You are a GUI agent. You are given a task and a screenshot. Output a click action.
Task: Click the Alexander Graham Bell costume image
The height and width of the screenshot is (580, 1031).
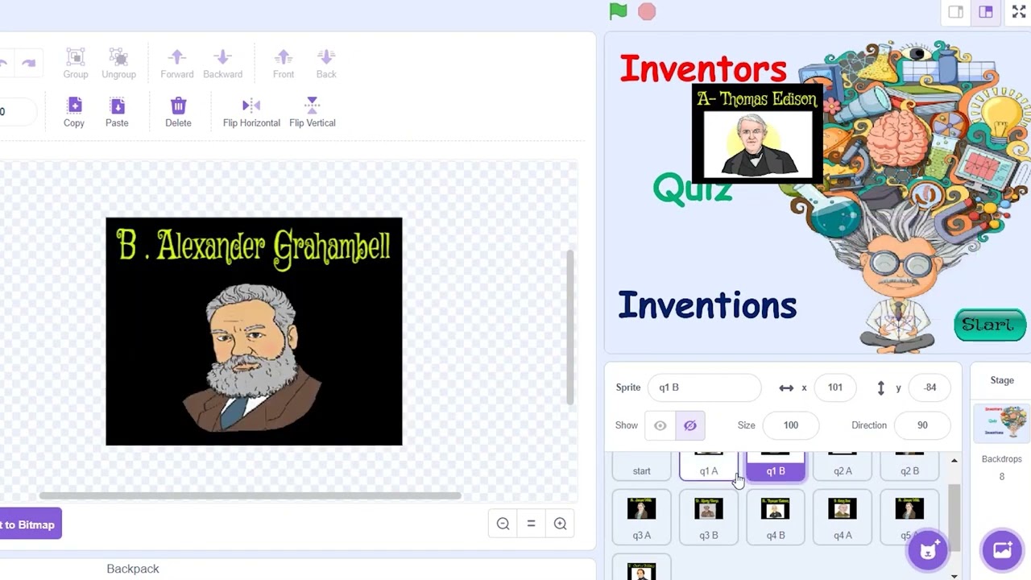(x=254, y=331)
